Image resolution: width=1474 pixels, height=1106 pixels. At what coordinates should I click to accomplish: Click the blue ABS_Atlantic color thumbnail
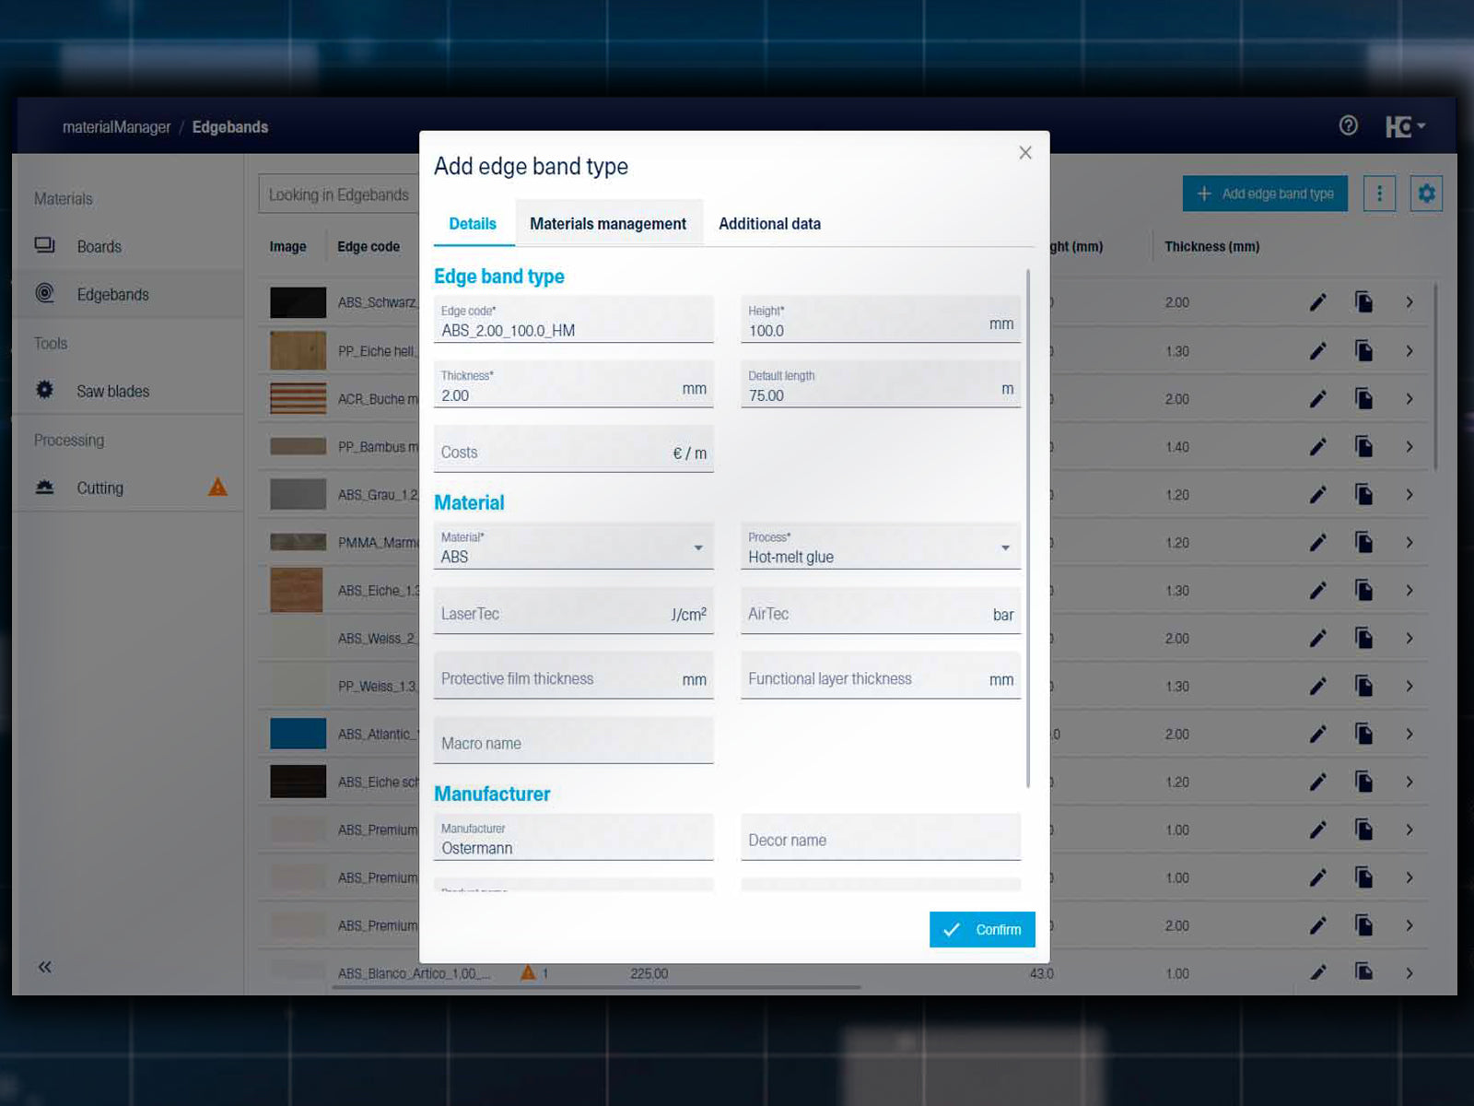point(298,734)
